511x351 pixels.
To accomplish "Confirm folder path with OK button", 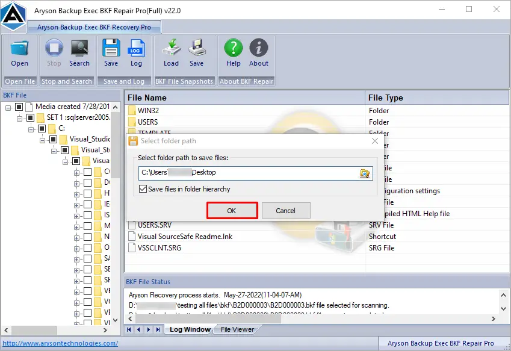I will (x=232, y=211).
